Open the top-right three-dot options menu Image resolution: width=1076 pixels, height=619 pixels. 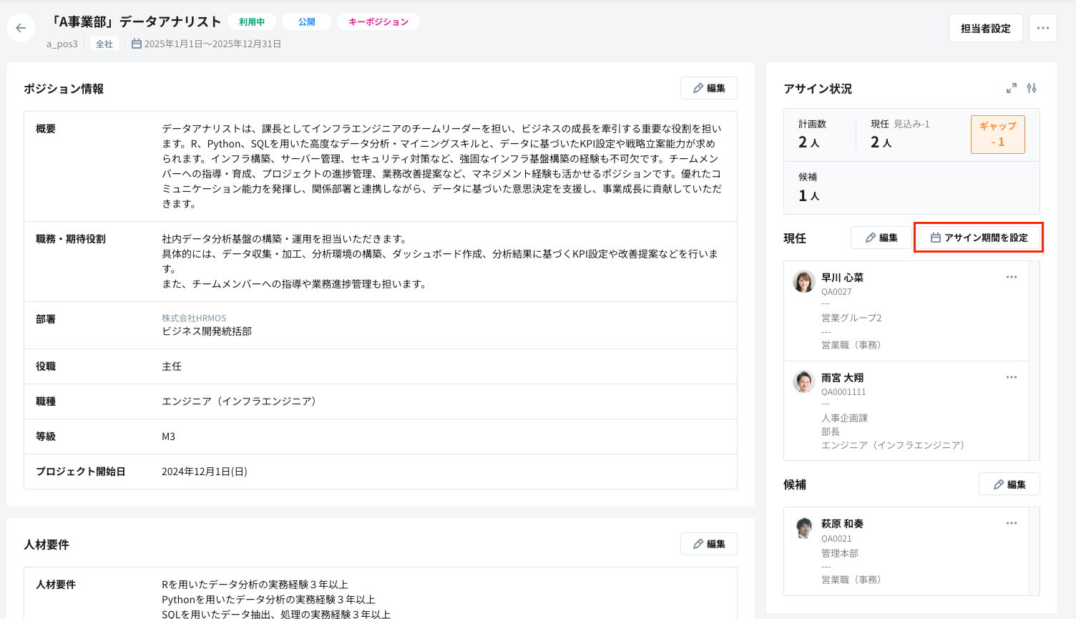(1042, 27)
